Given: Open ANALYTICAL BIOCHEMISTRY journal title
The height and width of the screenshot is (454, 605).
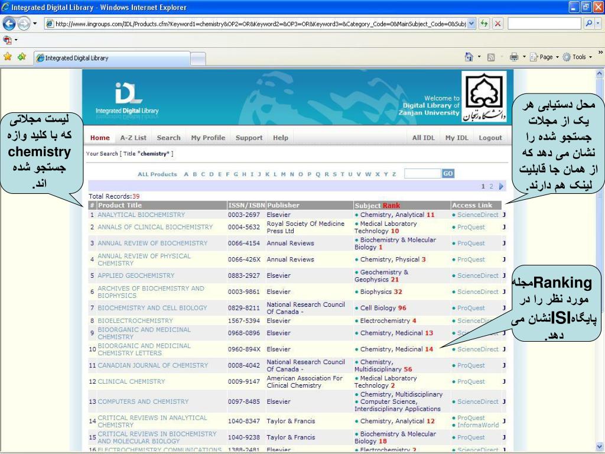Looking at the screenshot, I should 141,215.
